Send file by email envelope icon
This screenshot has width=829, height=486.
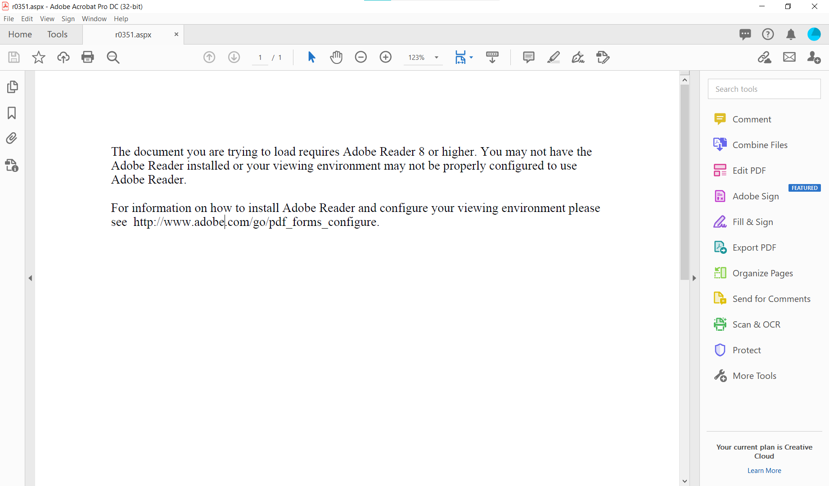[789, 57]
